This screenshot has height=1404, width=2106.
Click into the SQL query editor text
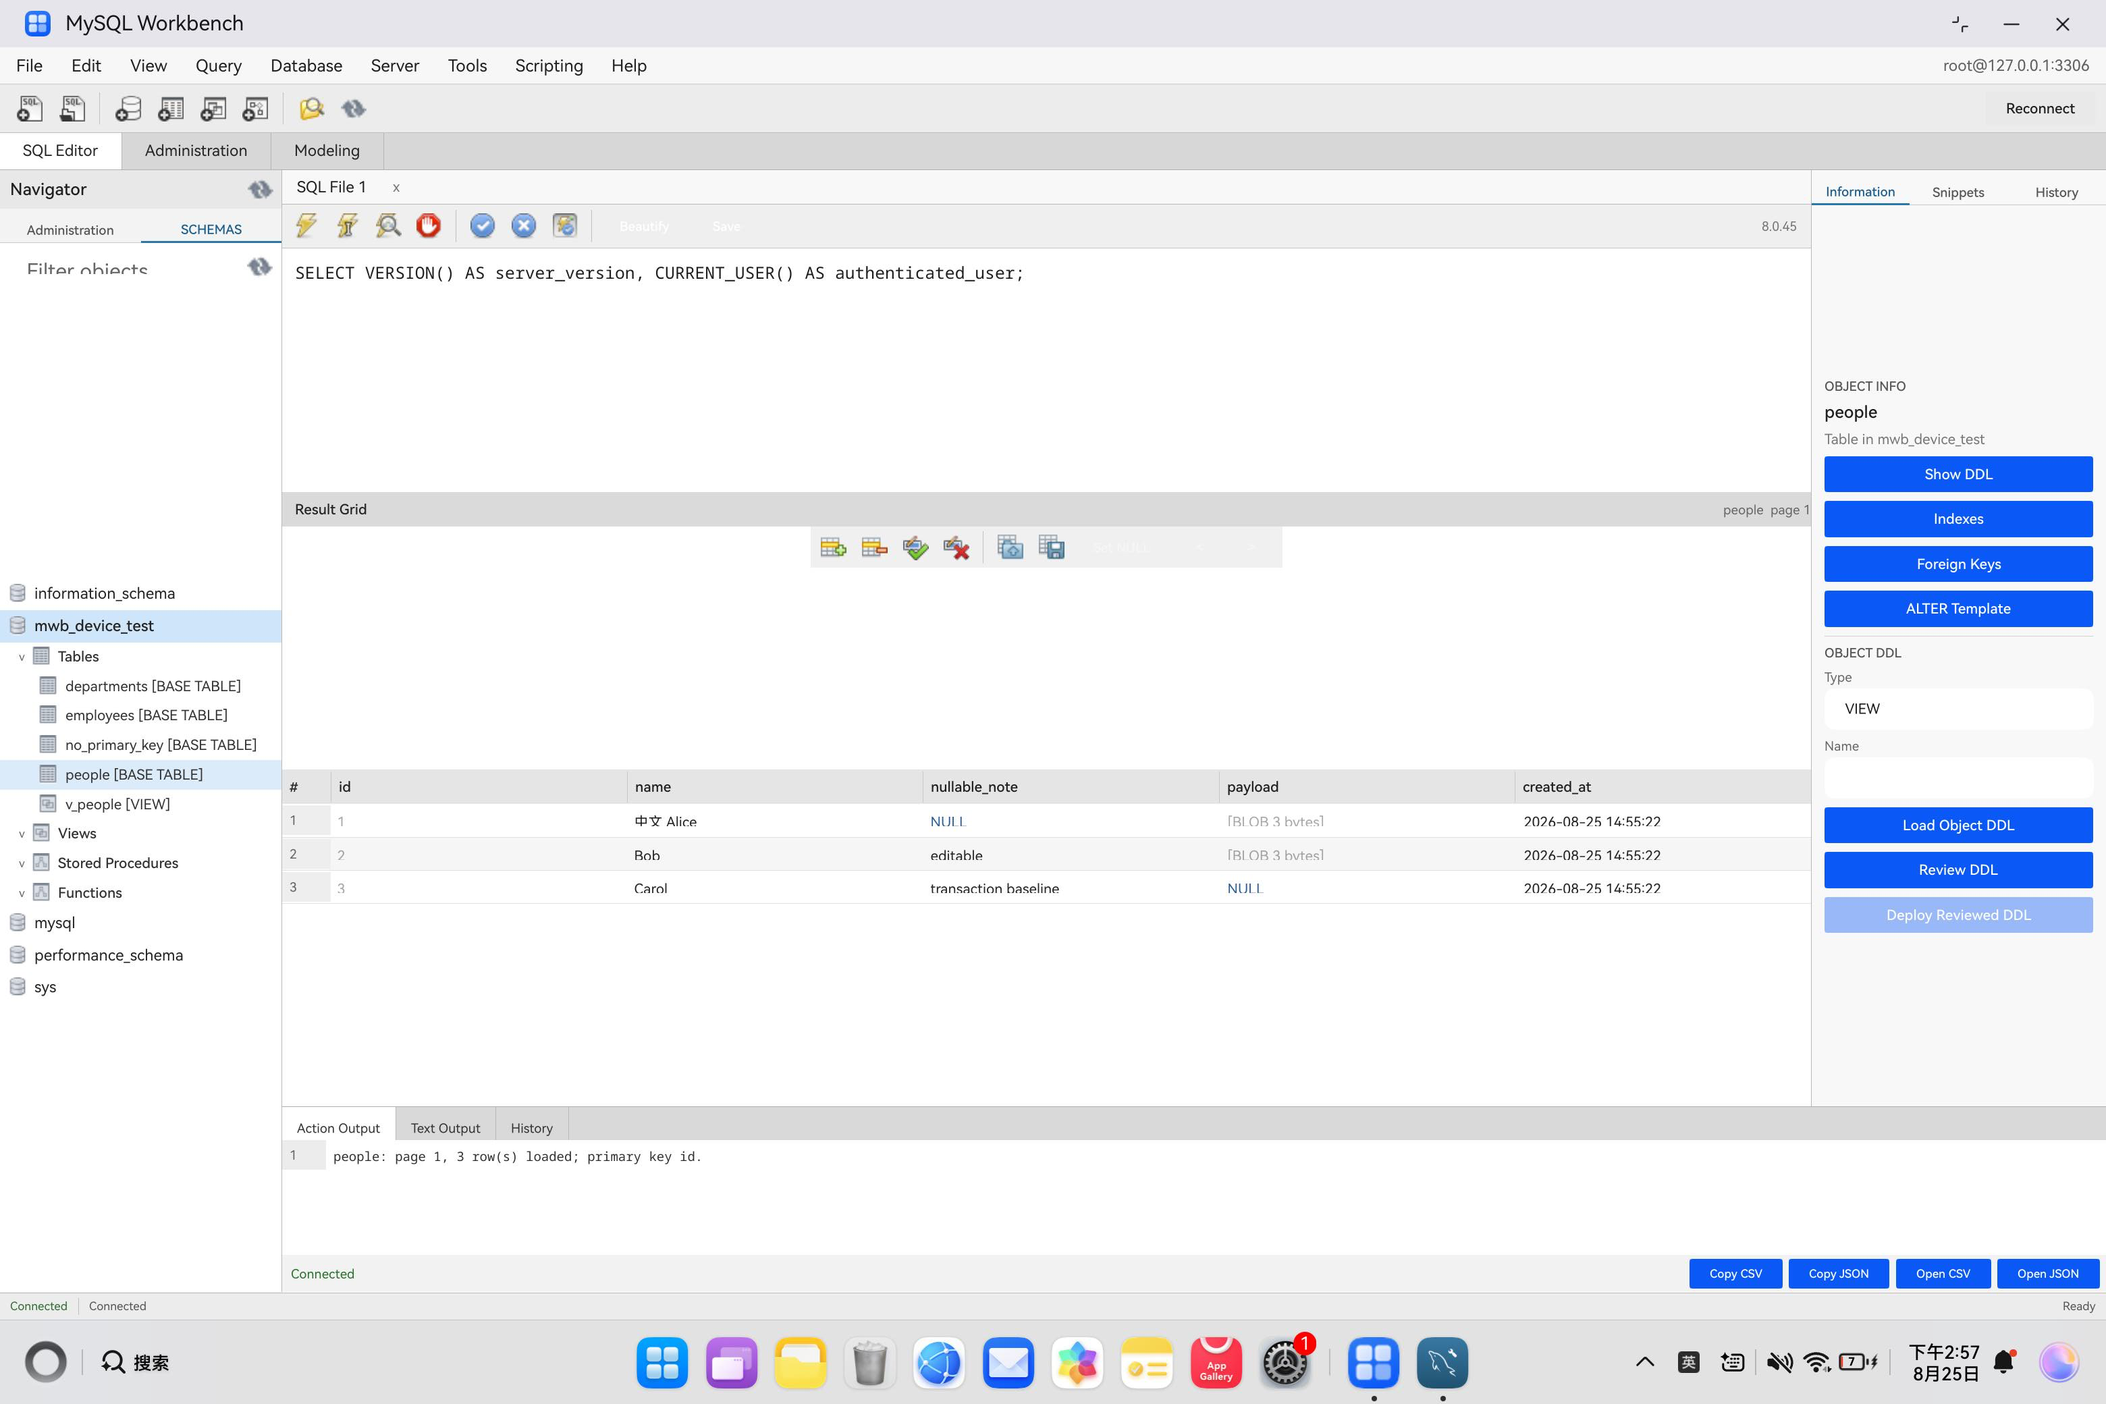[x=659, y=273]
